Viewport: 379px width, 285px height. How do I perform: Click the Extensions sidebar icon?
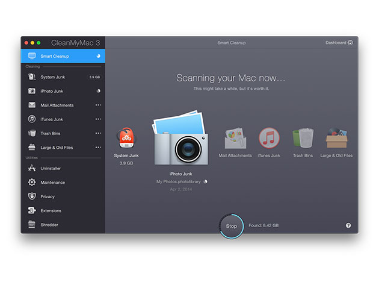click(32, 210)
